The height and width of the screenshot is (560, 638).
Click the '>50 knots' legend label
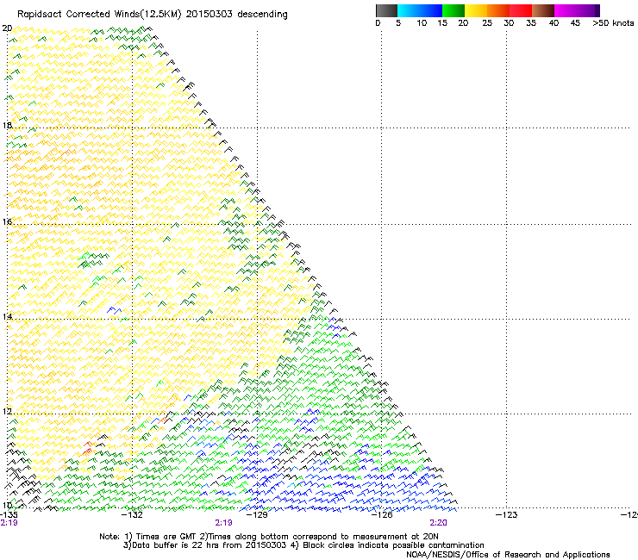click(x=613, y=23)
